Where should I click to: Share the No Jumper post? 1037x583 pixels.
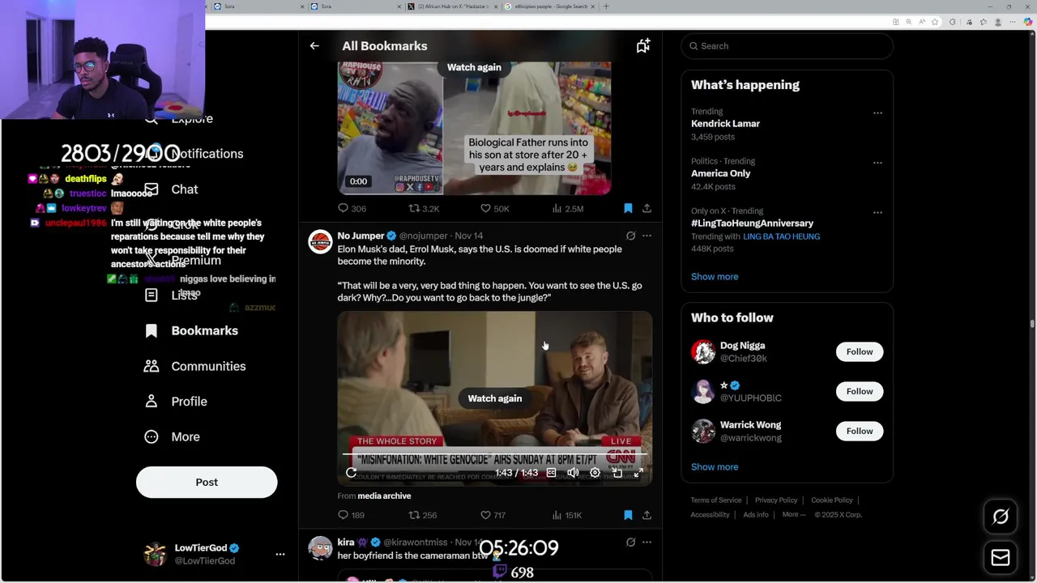click(647, 515)
